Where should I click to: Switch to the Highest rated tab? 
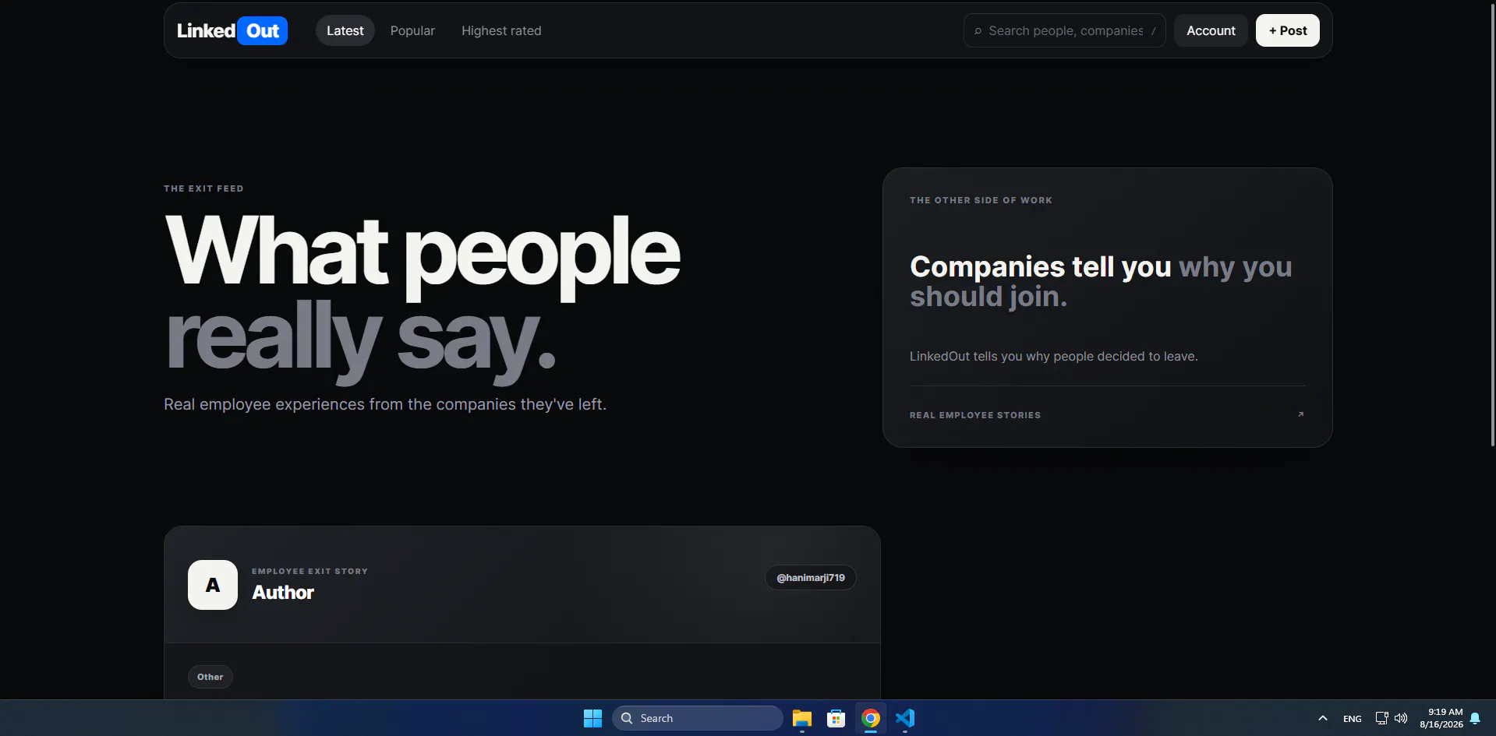point(501,31)
